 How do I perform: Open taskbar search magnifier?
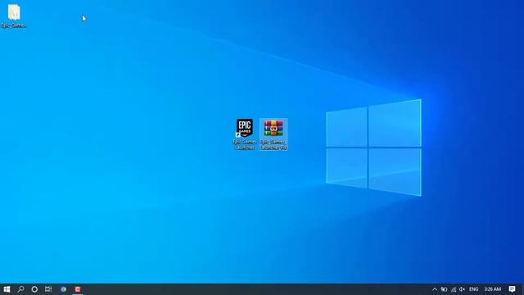pyautogui.click(x=20, y=289)
